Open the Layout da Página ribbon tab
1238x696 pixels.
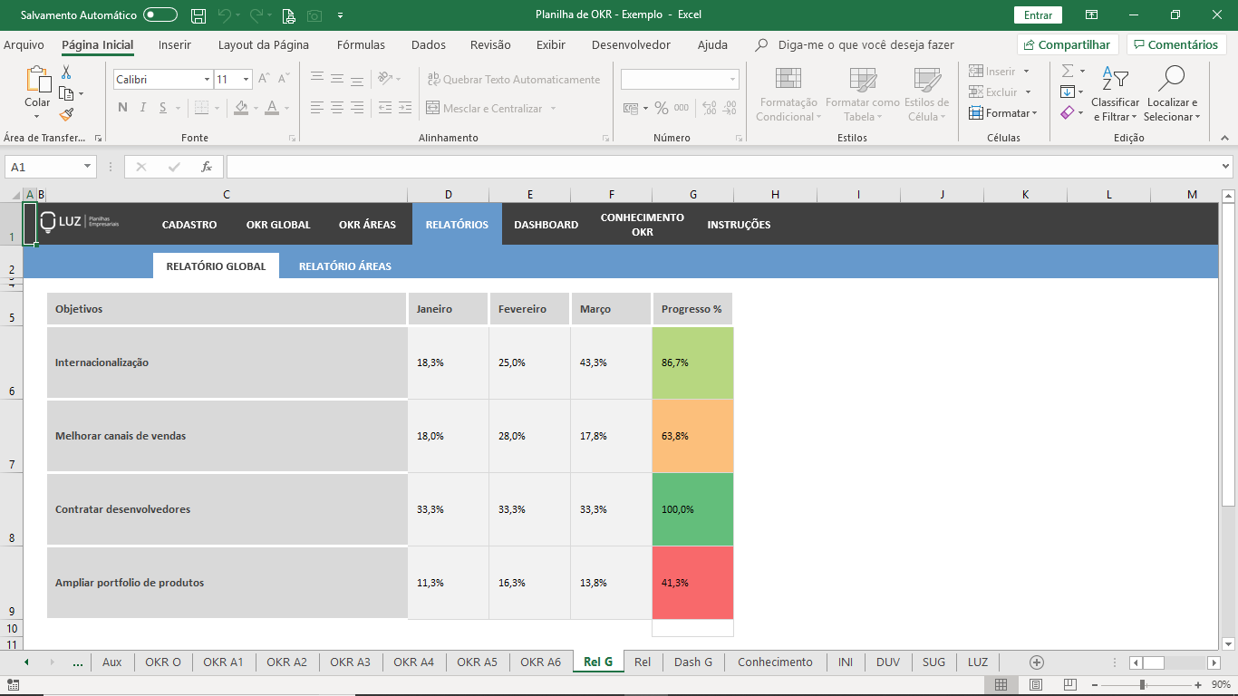point(264,44)
